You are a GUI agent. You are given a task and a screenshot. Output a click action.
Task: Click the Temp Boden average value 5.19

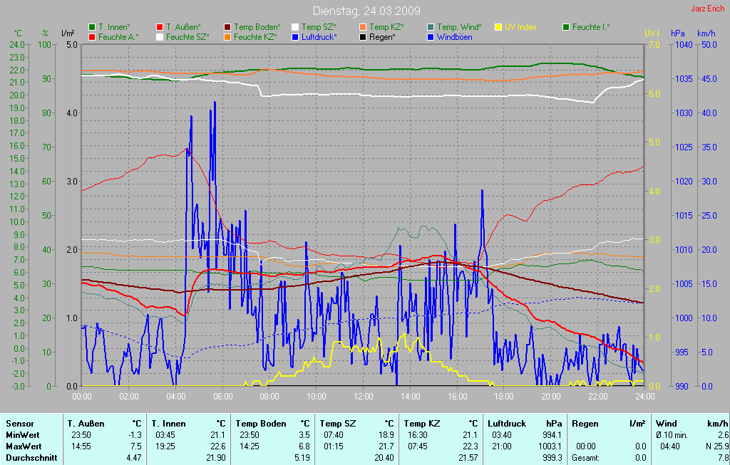click(x=302, y=458)
